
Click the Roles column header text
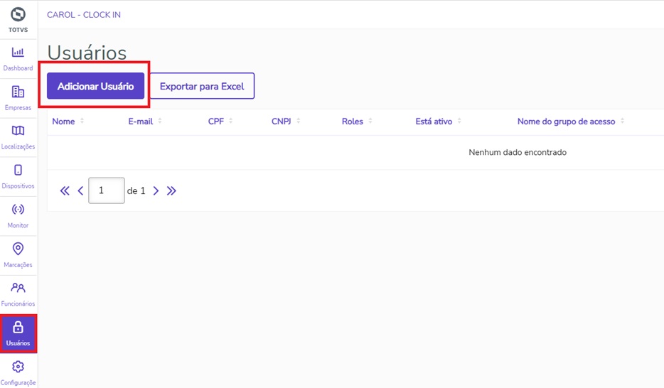pyautogui.click(x=353, y=122)
